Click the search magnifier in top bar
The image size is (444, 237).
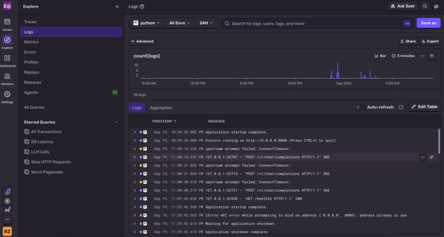[x=425, y=6]
